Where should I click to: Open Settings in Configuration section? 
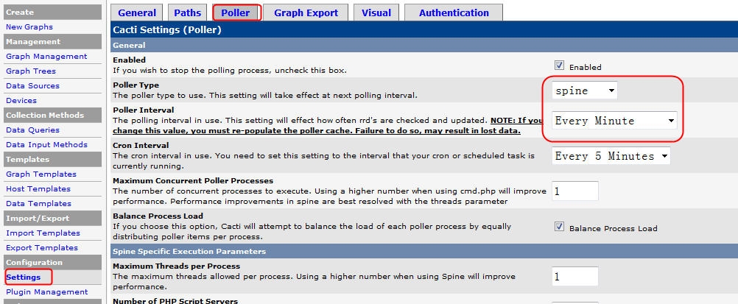23,278
